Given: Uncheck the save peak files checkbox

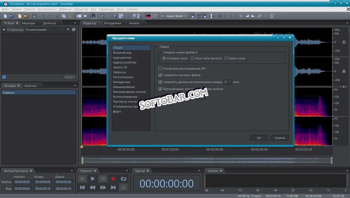Looking at the screenshot, I should [160, 75].
